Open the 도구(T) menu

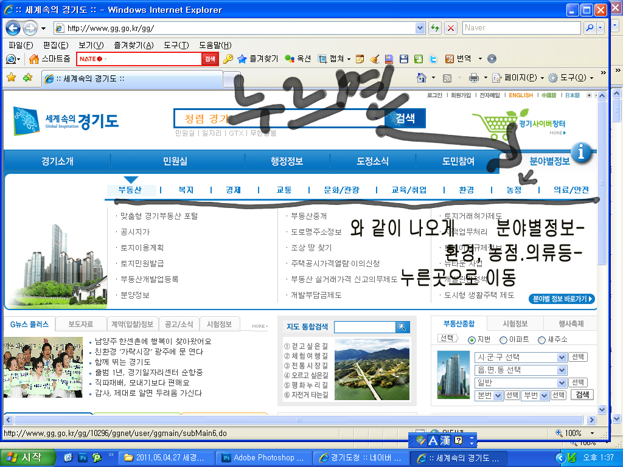176,45
